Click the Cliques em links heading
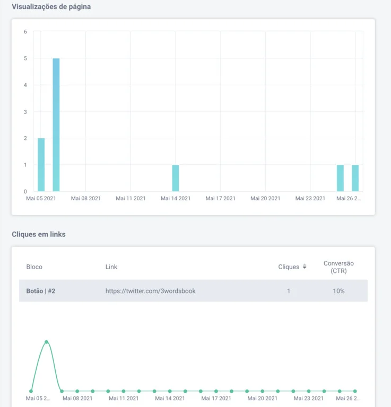The image size is (391, 407). [39, 234]
